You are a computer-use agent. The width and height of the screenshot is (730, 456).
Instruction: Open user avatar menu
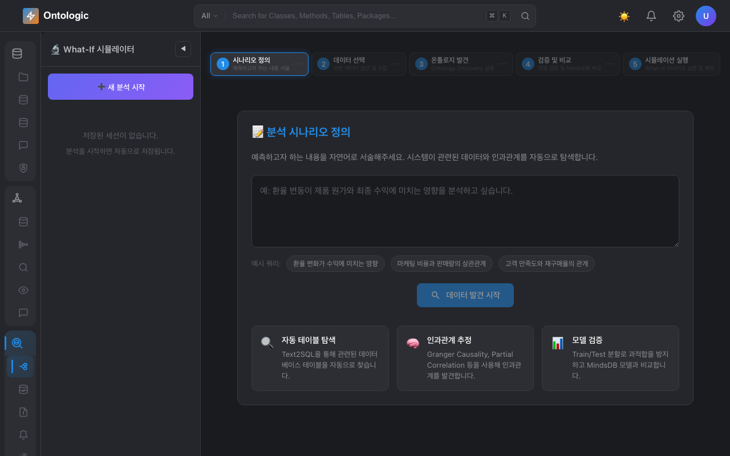[x=706, y=16]
